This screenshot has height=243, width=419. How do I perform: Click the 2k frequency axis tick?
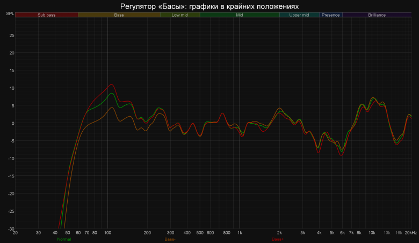pyautogui.click(x=279, y=233)
